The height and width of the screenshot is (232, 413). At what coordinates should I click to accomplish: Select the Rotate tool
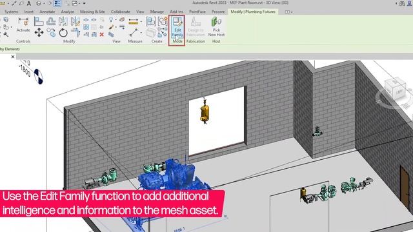[63, 33]
